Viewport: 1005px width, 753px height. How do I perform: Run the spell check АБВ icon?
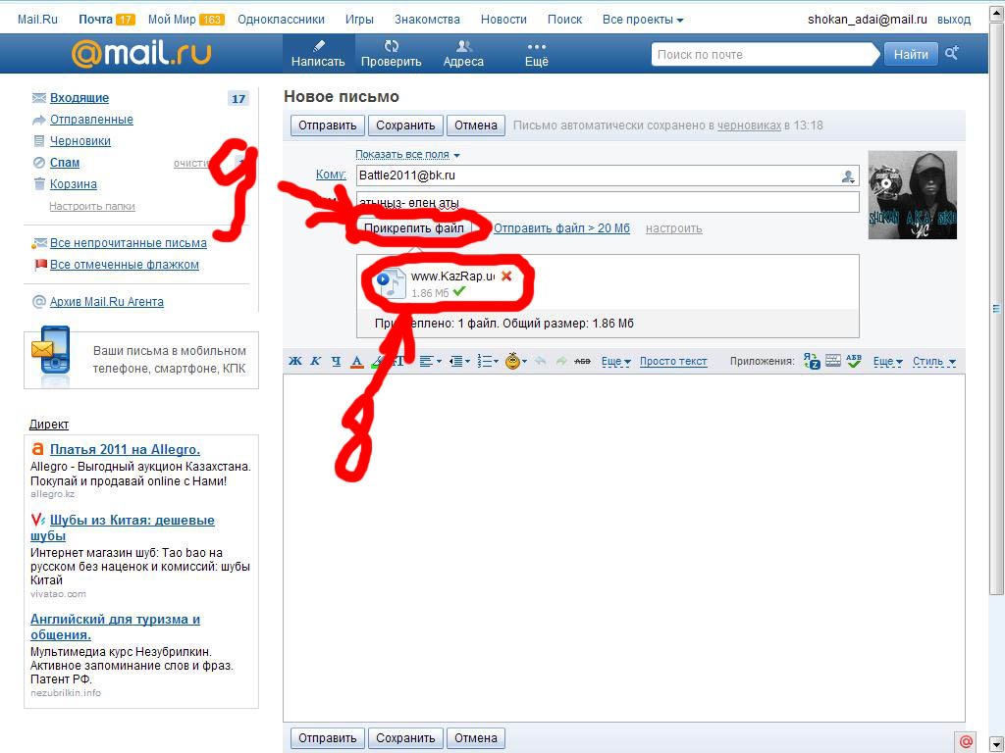(x=854, y=361)
